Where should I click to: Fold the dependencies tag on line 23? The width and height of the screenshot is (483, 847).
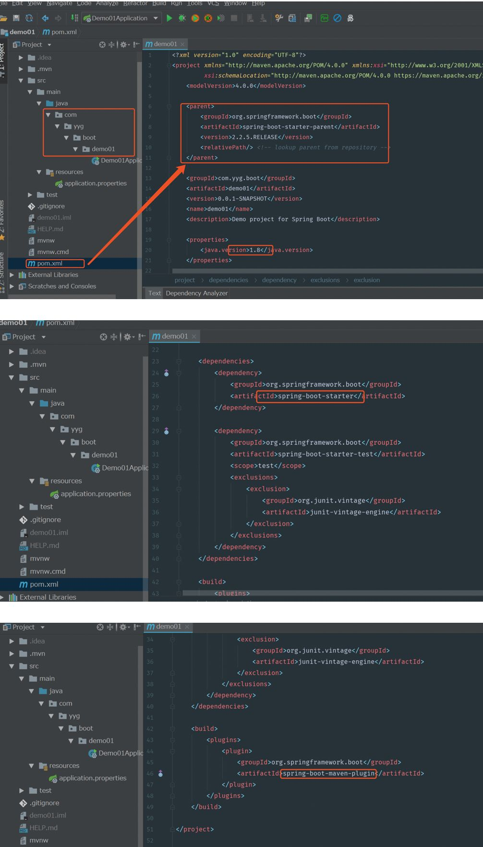178,362
